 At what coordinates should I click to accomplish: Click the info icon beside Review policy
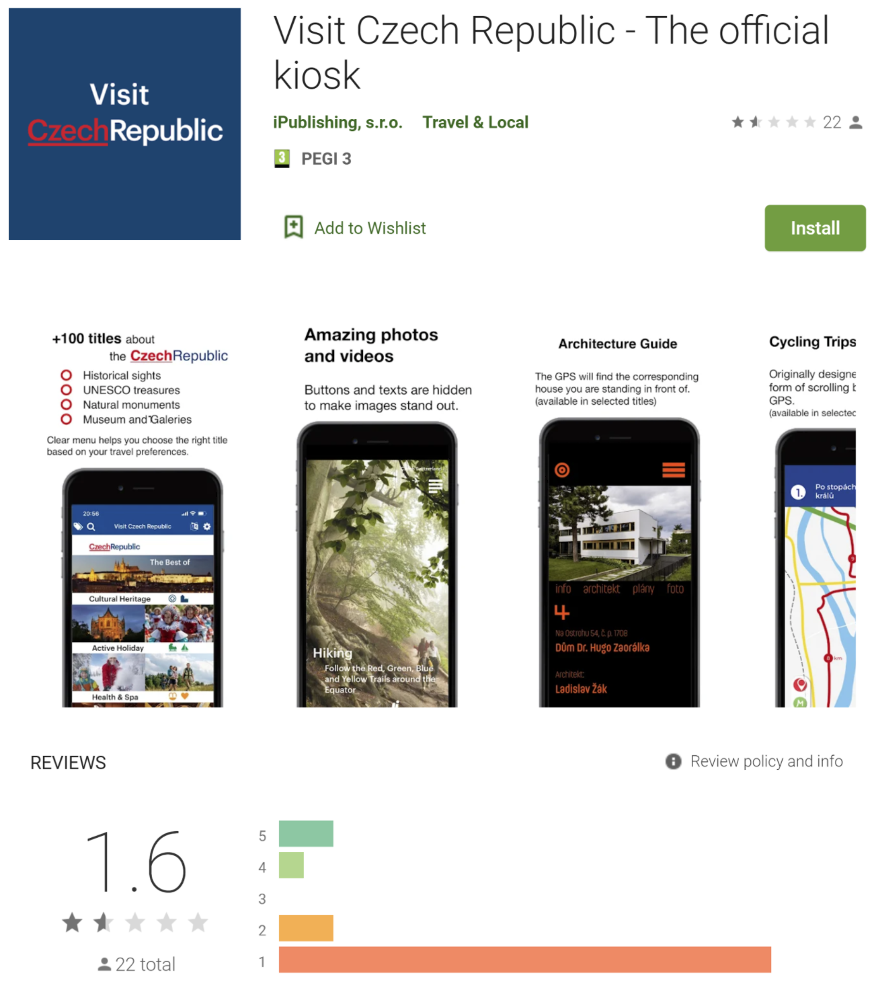pyautogui.click(x=673, y=761)
